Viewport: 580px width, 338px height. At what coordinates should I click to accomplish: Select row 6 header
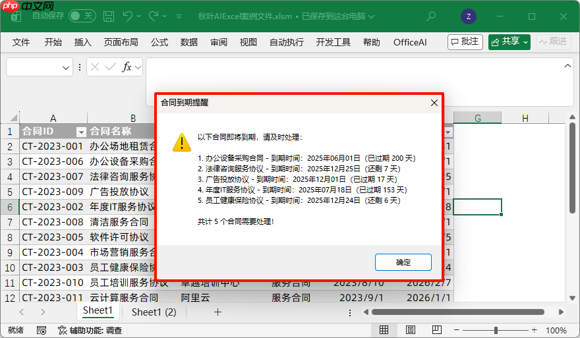(x=10, y=207)
